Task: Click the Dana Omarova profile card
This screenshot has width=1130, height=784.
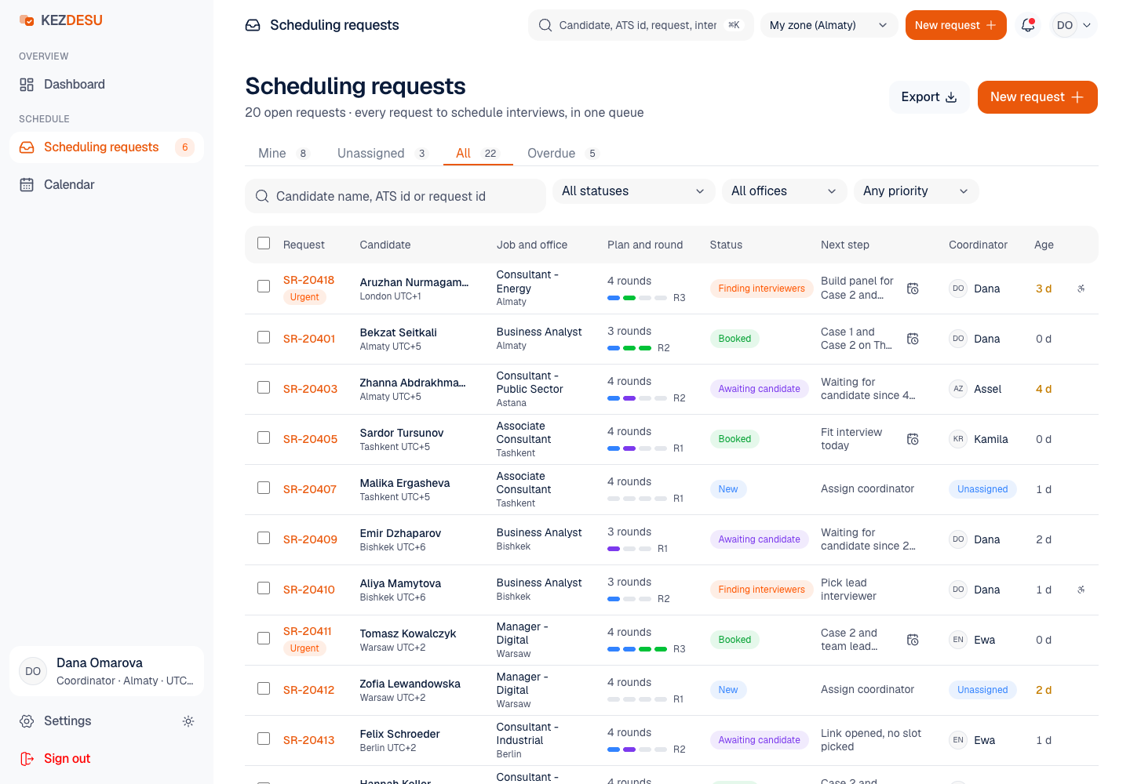Action: click(x=107, y=671)
